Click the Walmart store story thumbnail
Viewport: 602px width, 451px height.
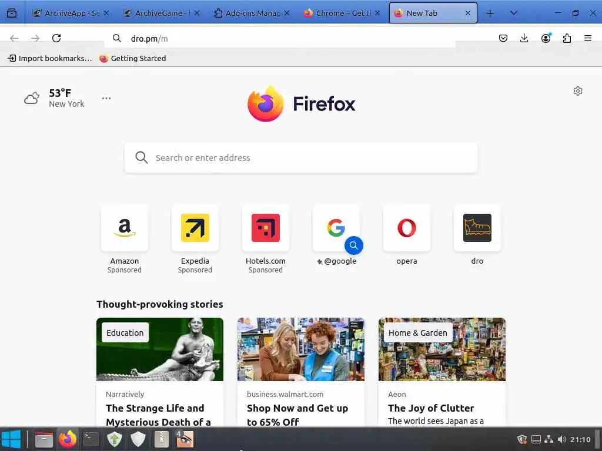click(x=301, y=349)
